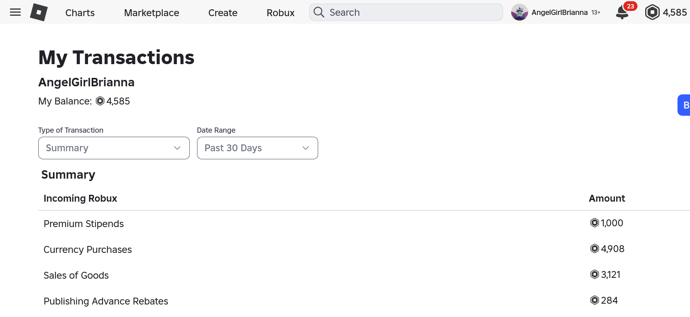The image size is (690, 317).
Task: Click the magnifying glass search icon
Action: pos(319,12)
